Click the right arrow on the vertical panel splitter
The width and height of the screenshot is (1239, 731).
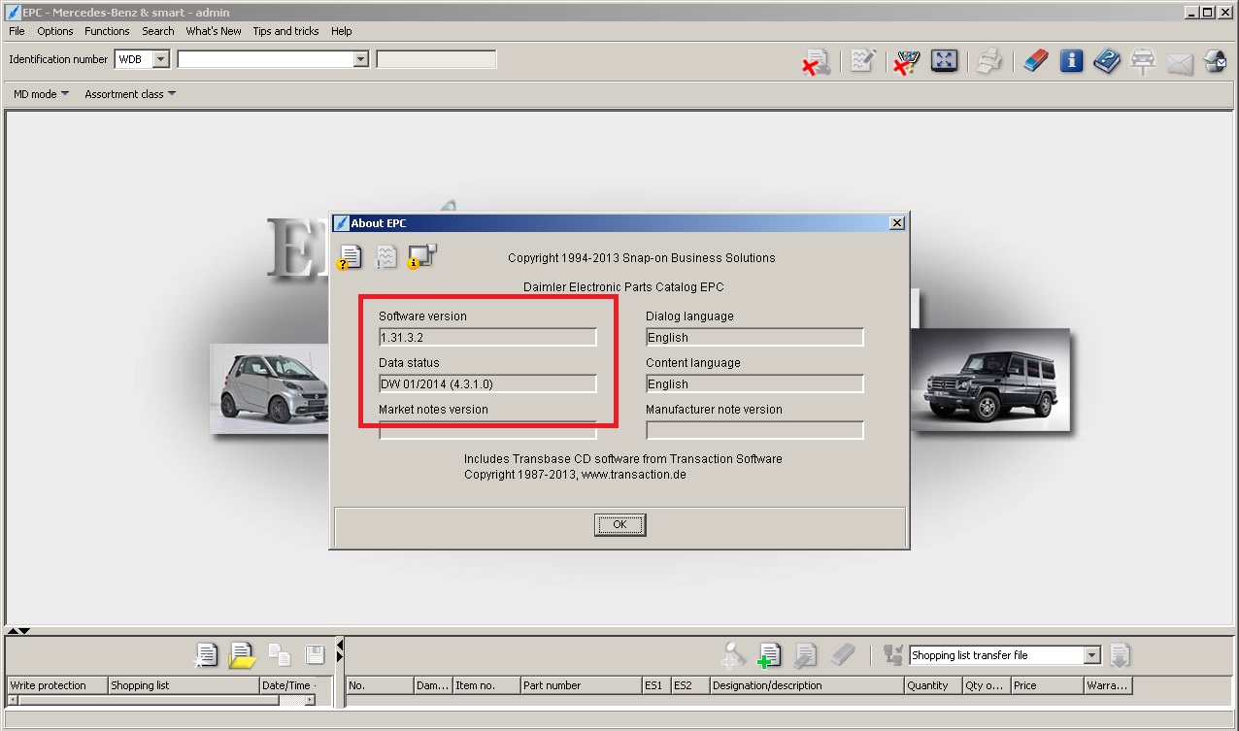[x=340, y=656]
